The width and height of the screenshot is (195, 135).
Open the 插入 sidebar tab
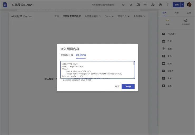click(164, 13)
